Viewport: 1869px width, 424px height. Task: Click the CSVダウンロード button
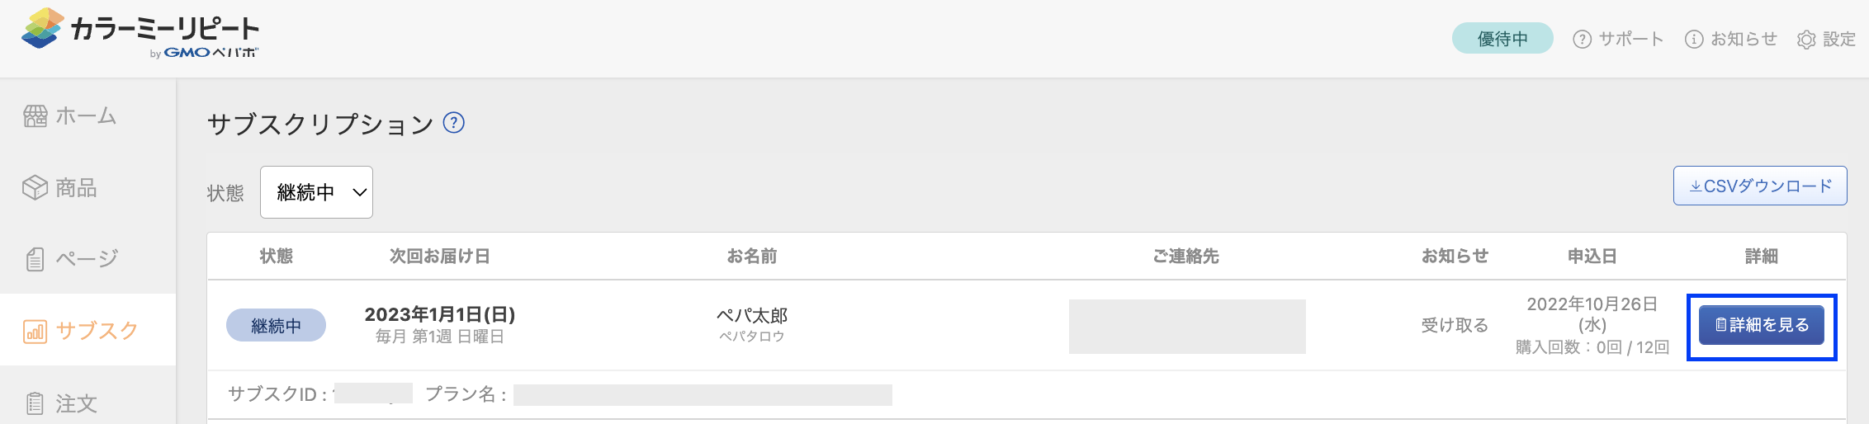(1760, 186)
